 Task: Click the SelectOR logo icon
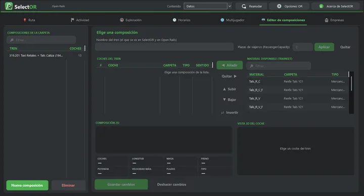point(9,6)
